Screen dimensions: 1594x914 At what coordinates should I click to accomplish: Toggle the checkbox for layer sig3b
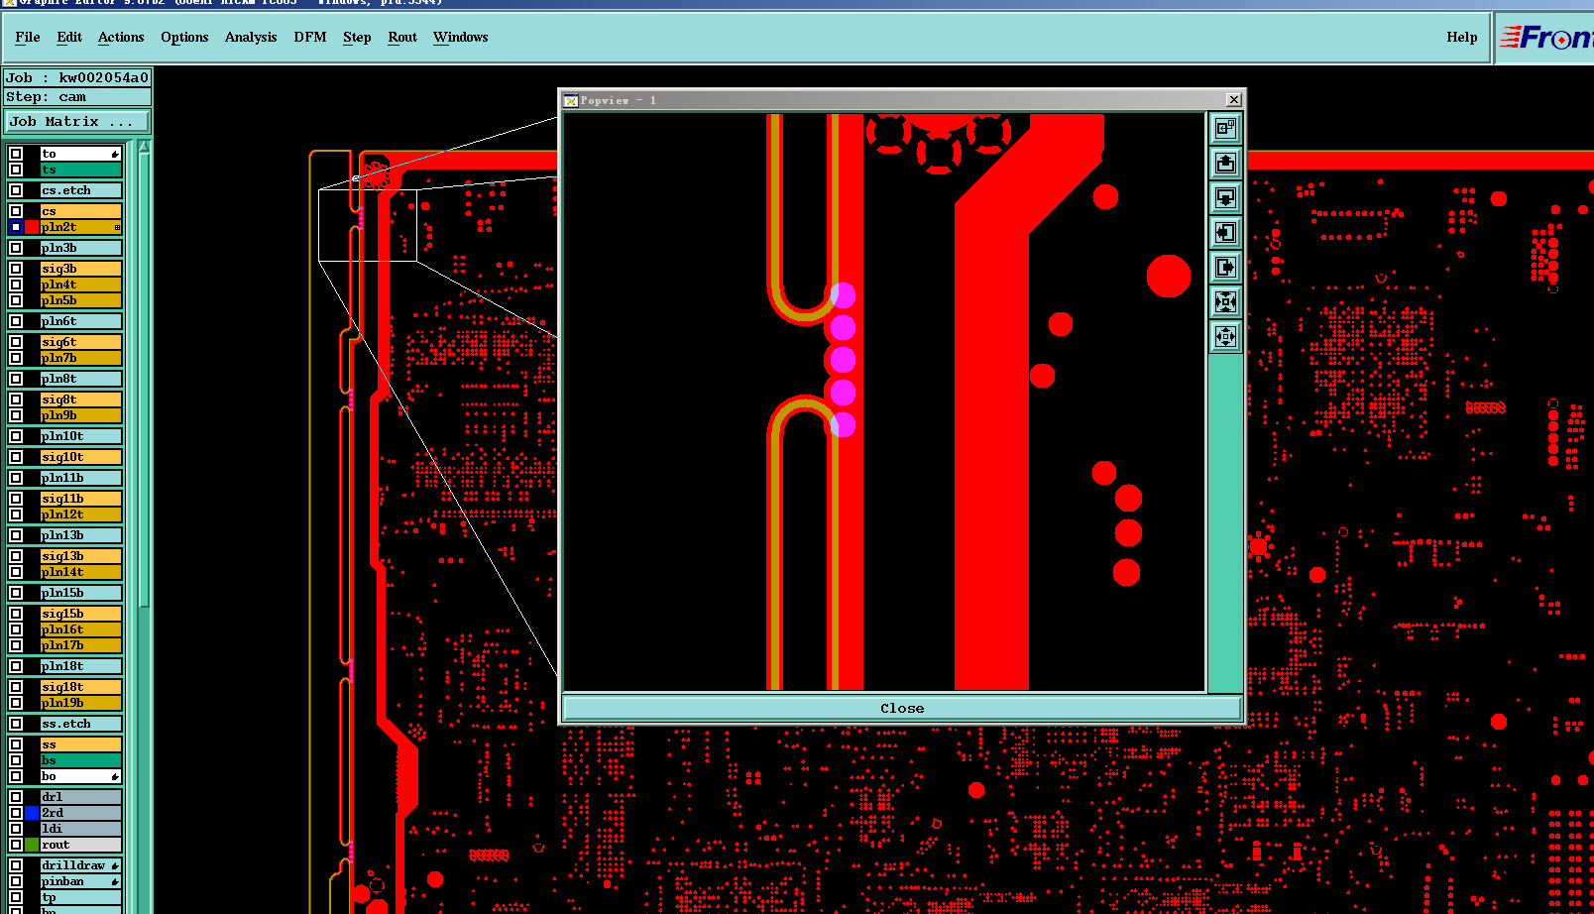pyautogui.click(x=16, y=269)
